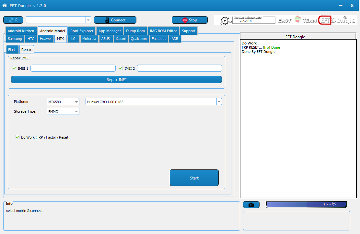Open the Qualcomm brand tab
Image resolution: width=360 pixels, height=234 pixels.
[139, 39]
